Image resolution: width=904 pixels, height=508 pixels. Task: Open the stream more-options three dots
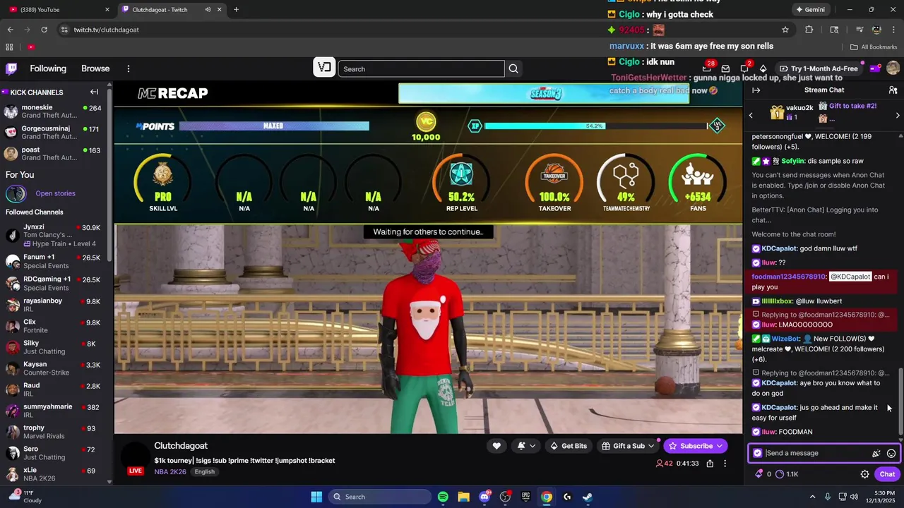pyautogui.click(x=725, y=464)
